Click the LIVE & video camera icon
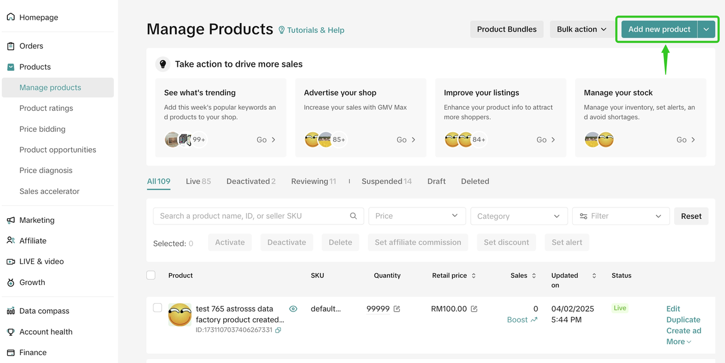725x363 pixels. pyautogui.click(x=11, y=261)
